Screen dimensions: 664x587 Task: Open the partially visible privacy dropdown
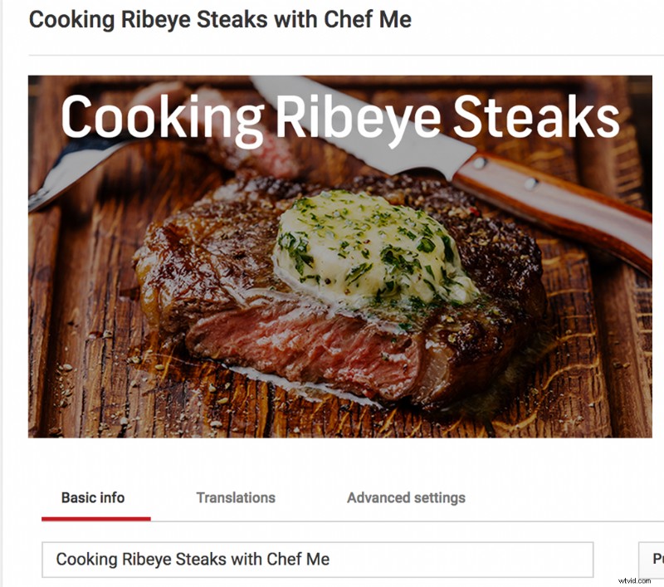pyautogui.click(x=652, y=560)
